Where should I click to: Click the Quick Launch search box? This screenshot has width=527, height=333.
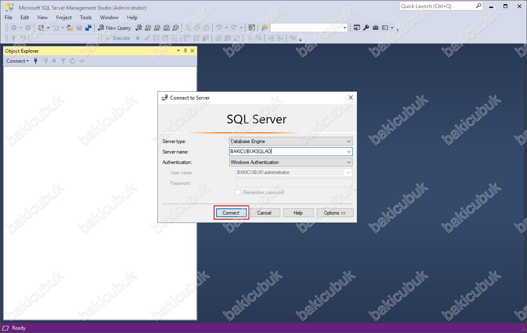click(442, 6)
